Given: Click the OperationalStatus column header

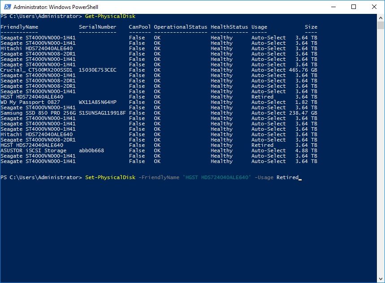Looking at the screenshot, I should [181, 27].
